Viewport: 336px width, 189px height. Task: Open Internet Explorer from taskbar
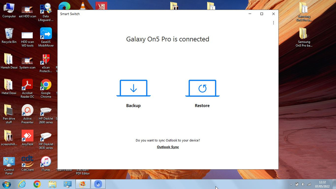pos(22,184)
